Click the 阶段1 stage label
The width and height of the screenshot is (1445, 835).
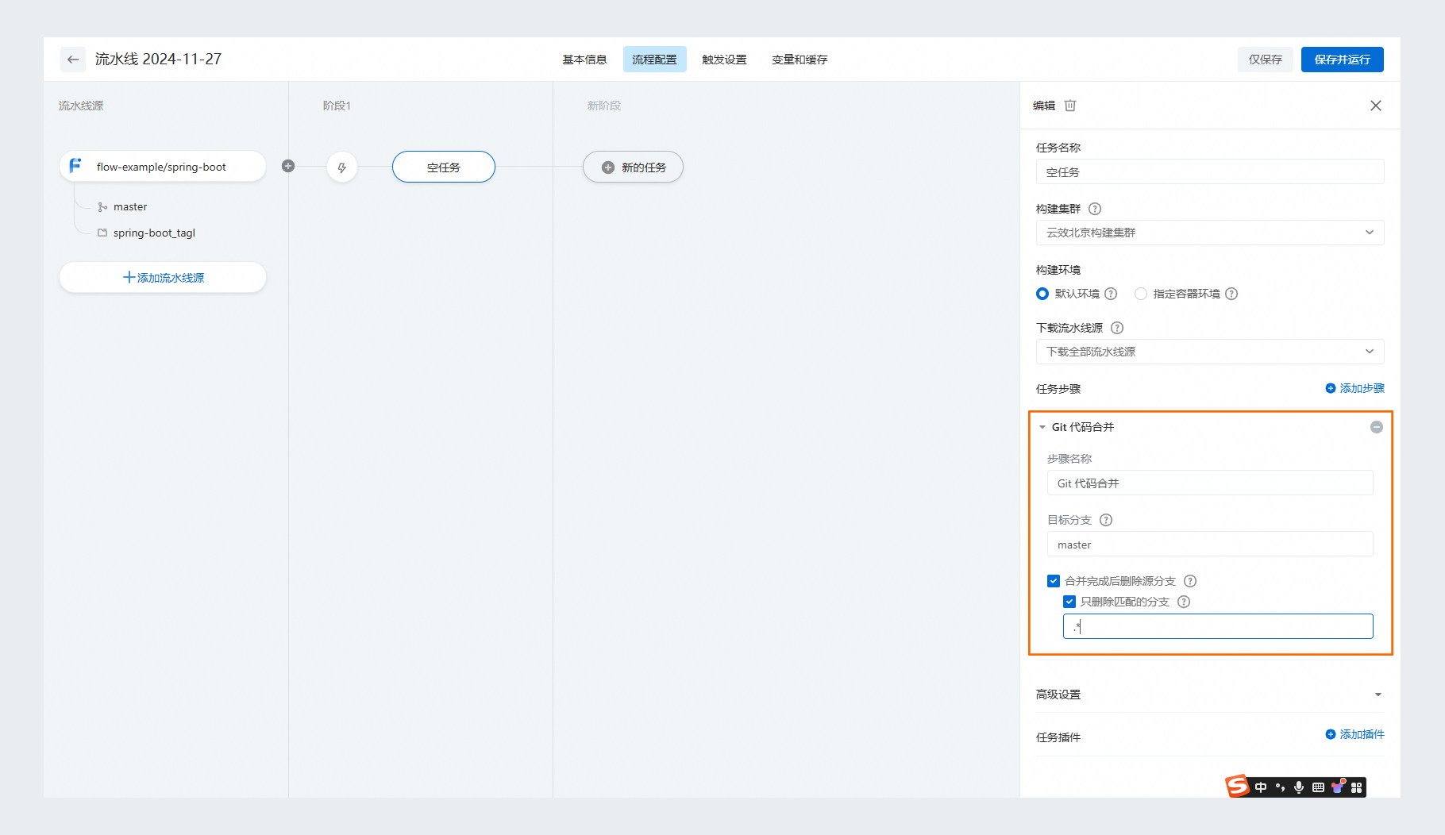click(x=337, y=106)
